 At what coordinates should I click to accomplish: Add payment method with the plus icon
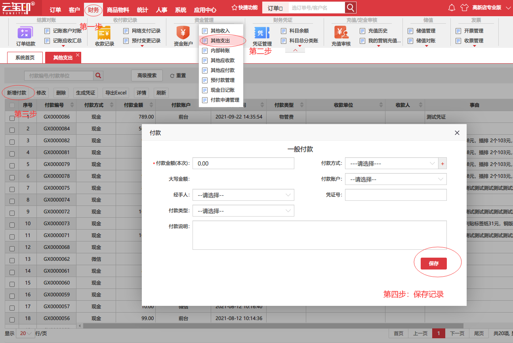coord(442,163)
